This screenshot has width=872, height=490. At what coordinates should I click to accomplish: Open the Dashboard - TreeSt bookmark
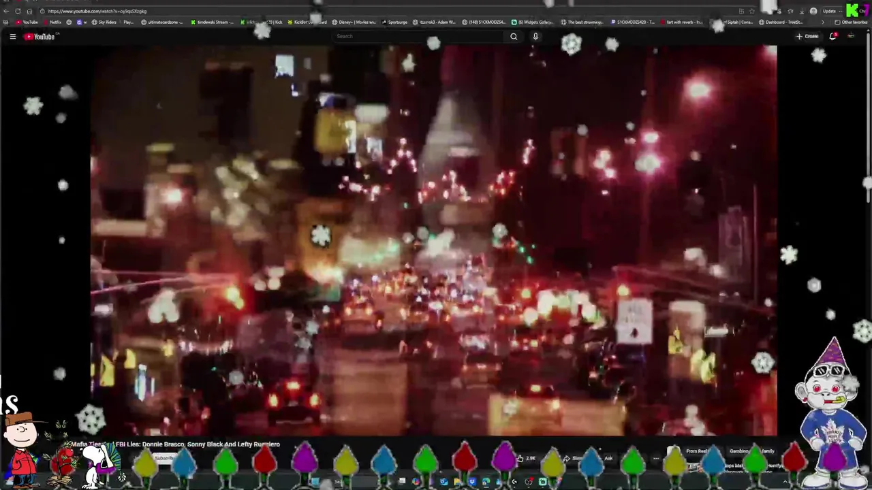coord(781,22)
